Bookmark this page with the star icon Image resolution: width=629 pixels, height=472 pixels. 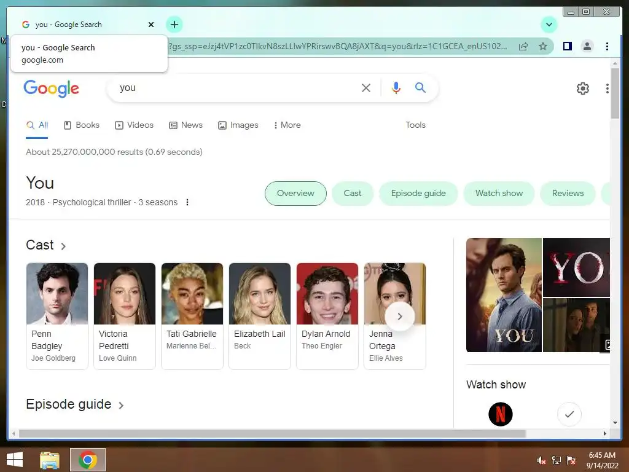click(543, 46)
